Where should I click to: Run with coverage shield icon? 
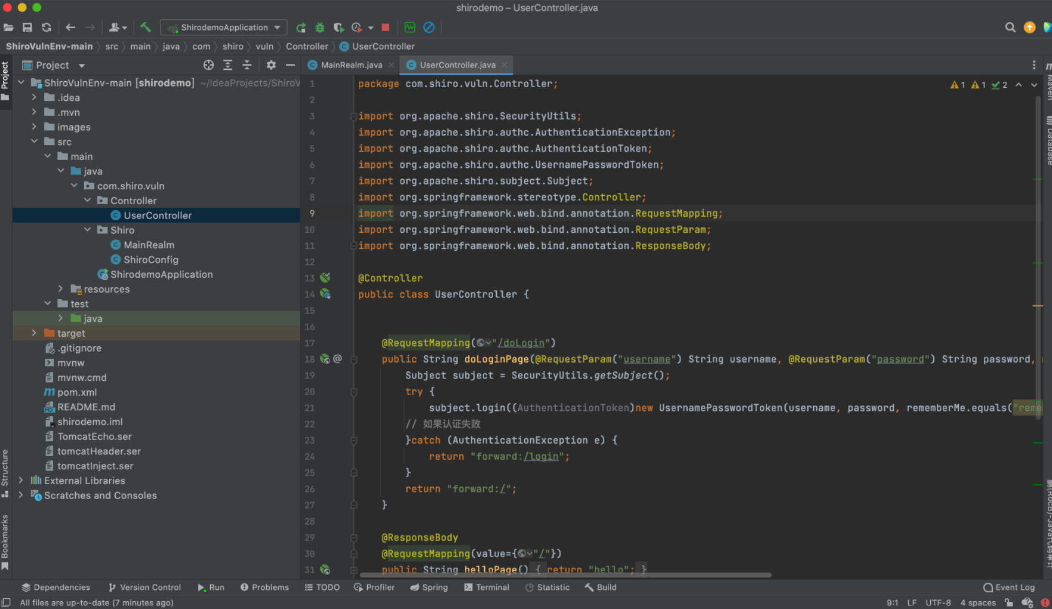[x=339, y=27]
